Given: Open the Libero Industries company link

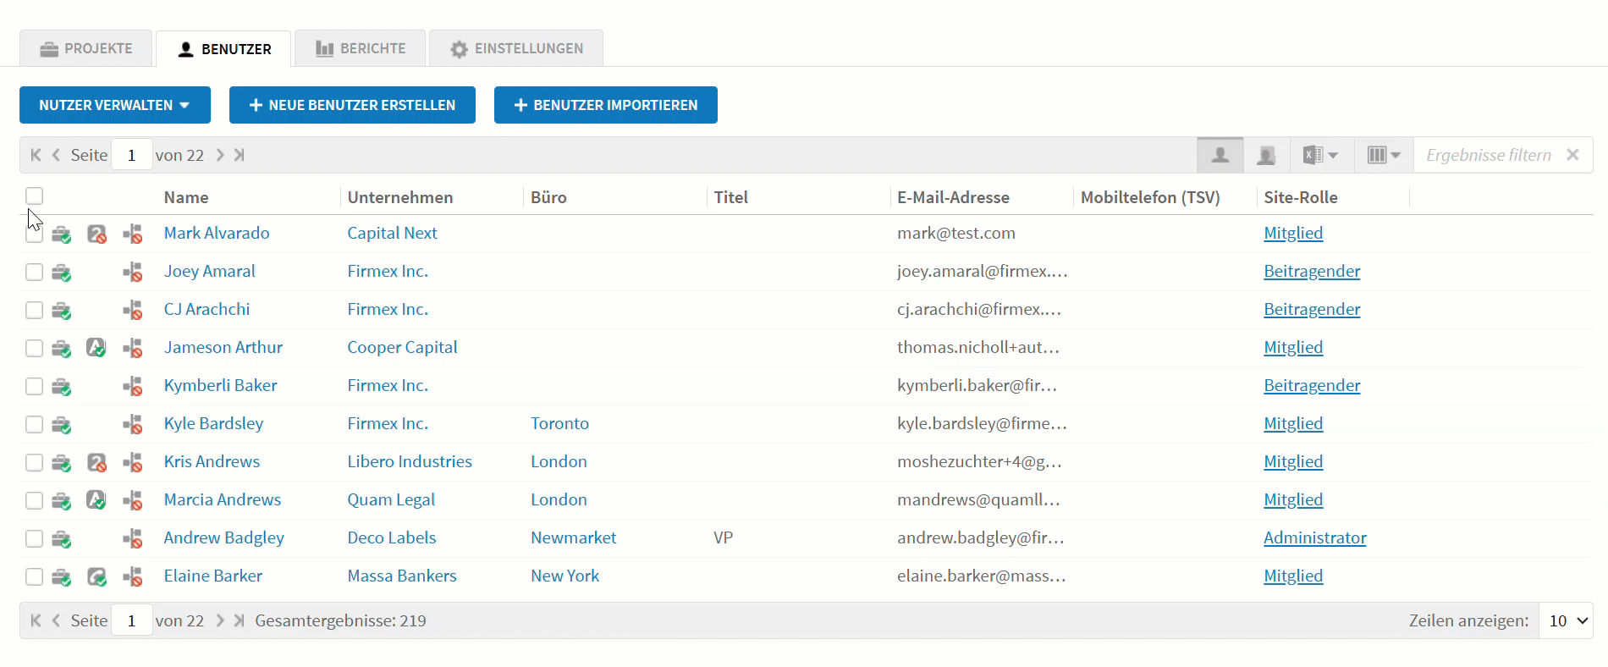Looking at the screenshot, I should [410, 461].
